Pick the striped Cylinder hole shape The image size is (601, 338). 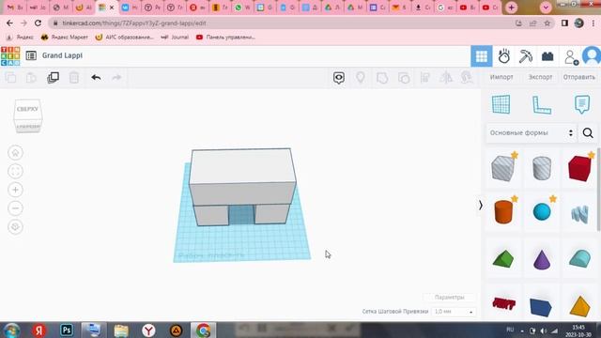(x=542, y=168)
